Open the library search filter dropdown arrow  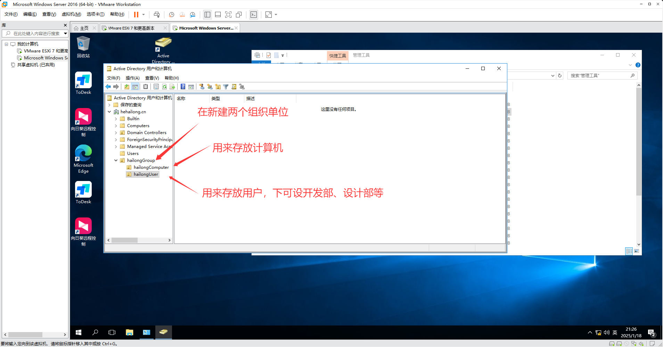point(65,33)
